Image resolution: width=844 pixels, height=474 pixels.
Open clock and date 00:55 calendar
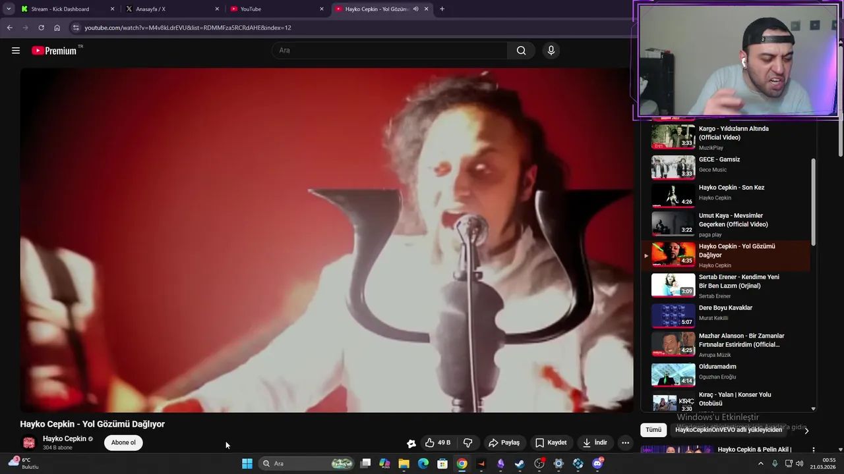822,463
